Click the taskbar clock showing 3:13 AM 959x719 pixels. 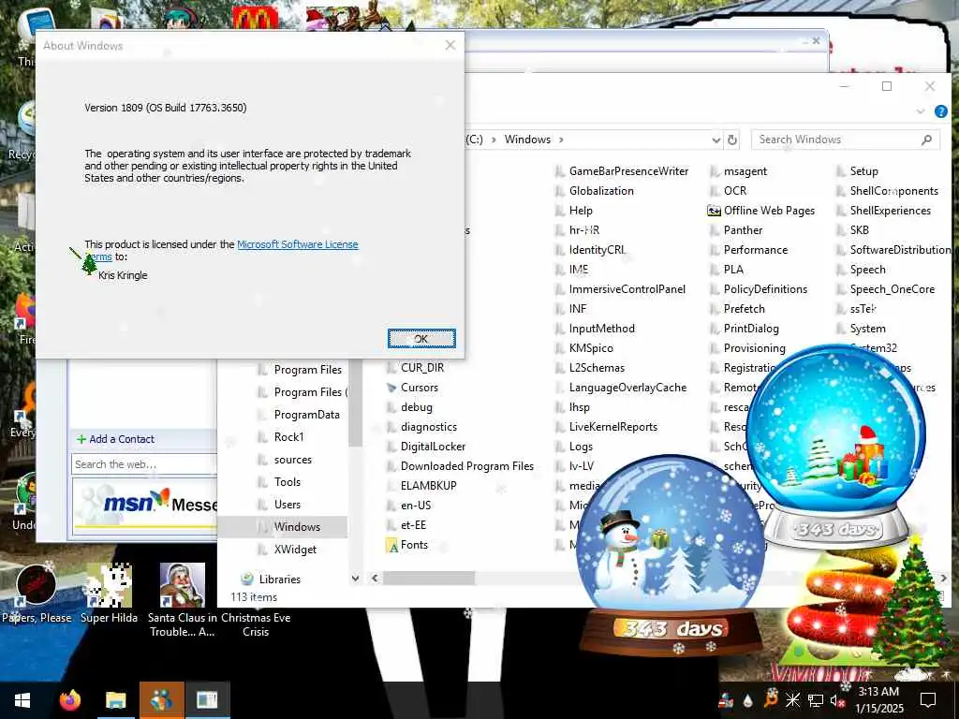[x=878, y=700]
